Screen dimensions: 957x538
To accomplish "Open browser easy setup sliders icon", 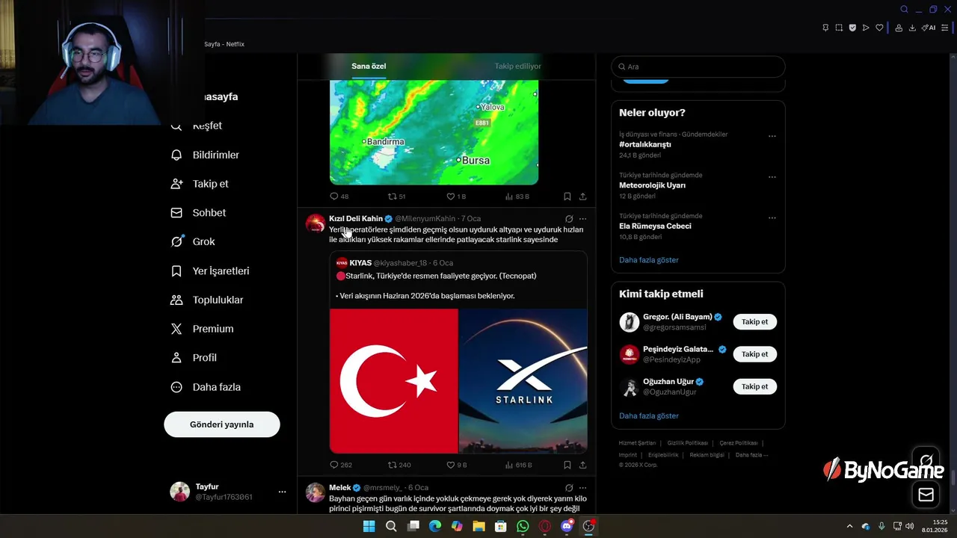I will 945,28.
